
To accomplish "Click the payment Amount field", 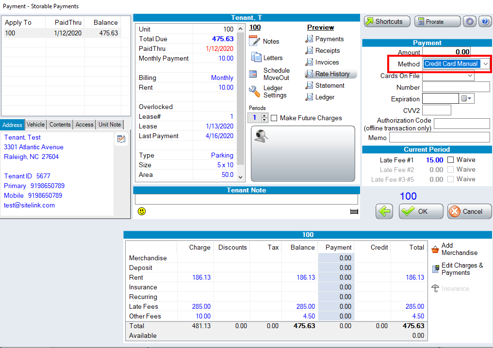I will pos(446,52).
